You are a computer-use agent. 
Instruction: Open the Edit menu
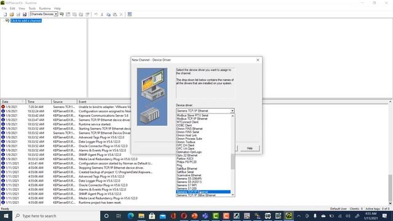(x=12, y=8)
